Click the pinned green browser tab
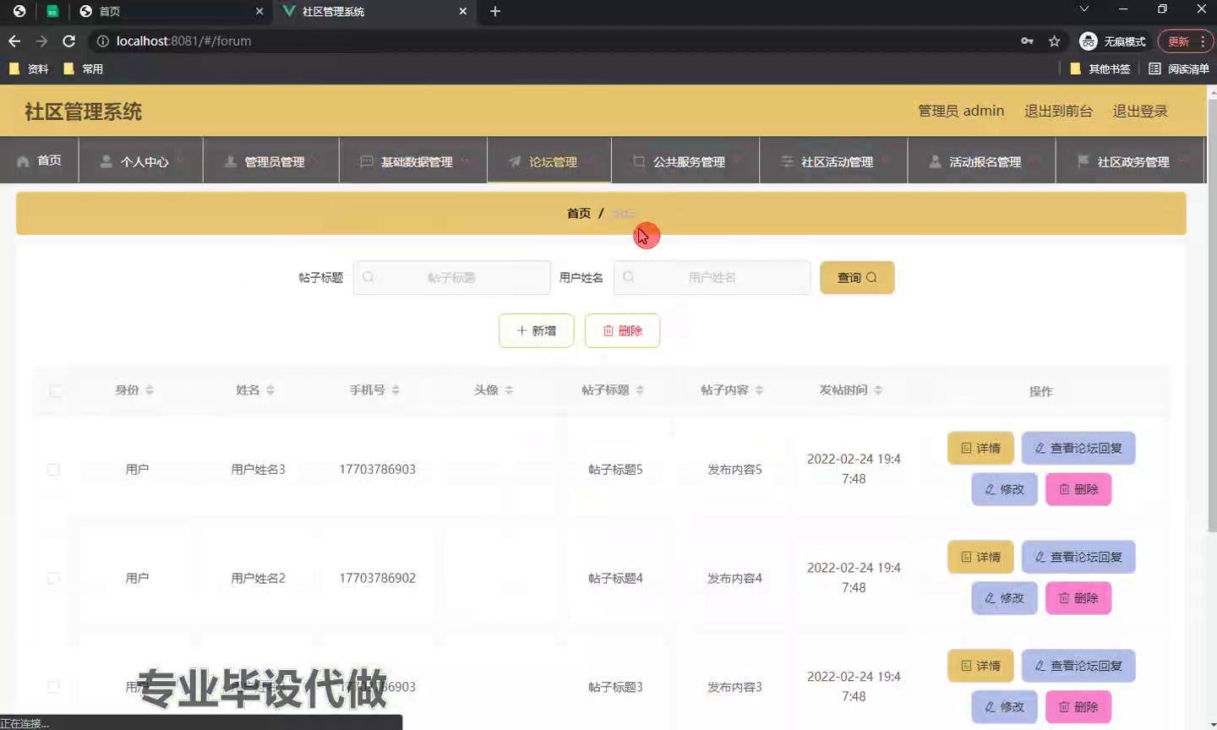Screen dimensions: 1217x730 (x=52, y=11)
